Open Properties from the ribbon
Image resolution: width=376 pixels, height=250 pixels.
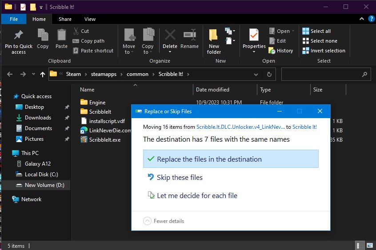pos(254,36)
